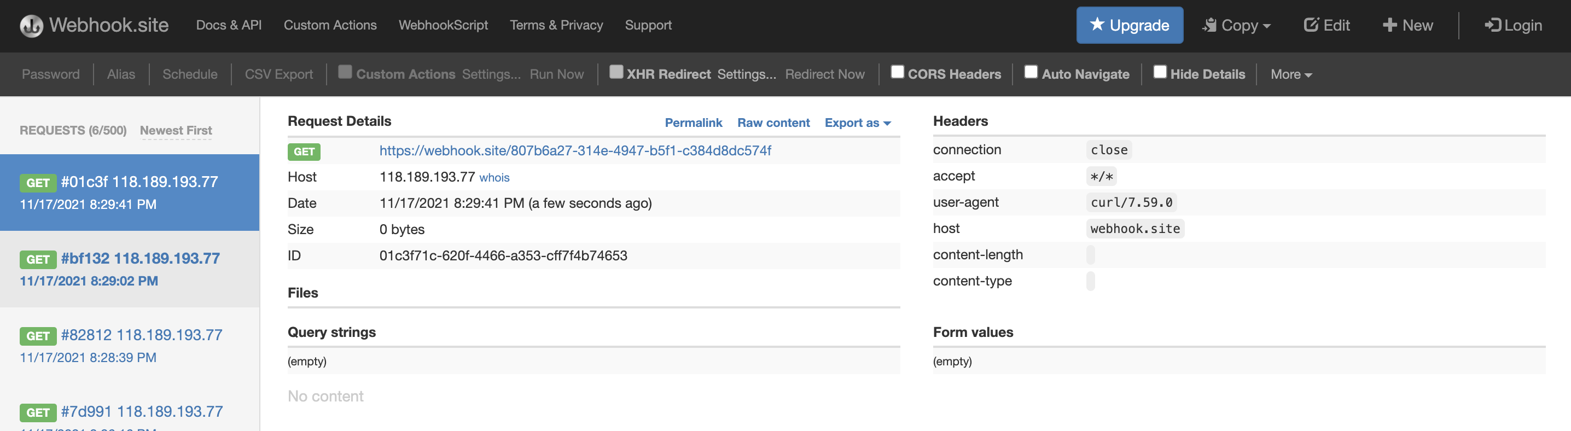The height and width of the screenshot is (431, 1571).
Task: Click the Webhook.site logo icon
Action: click(x=31, y=25)
